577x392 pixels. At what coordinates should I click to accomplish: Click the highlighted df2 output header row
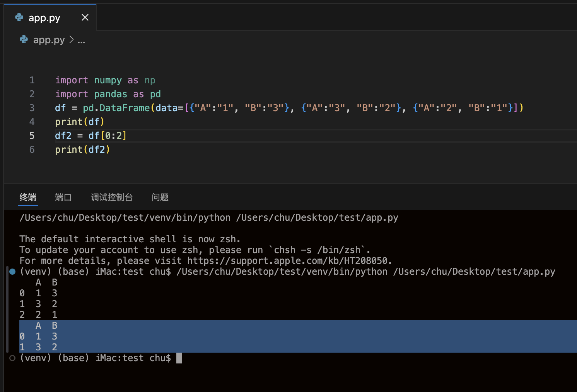(46, 326)
